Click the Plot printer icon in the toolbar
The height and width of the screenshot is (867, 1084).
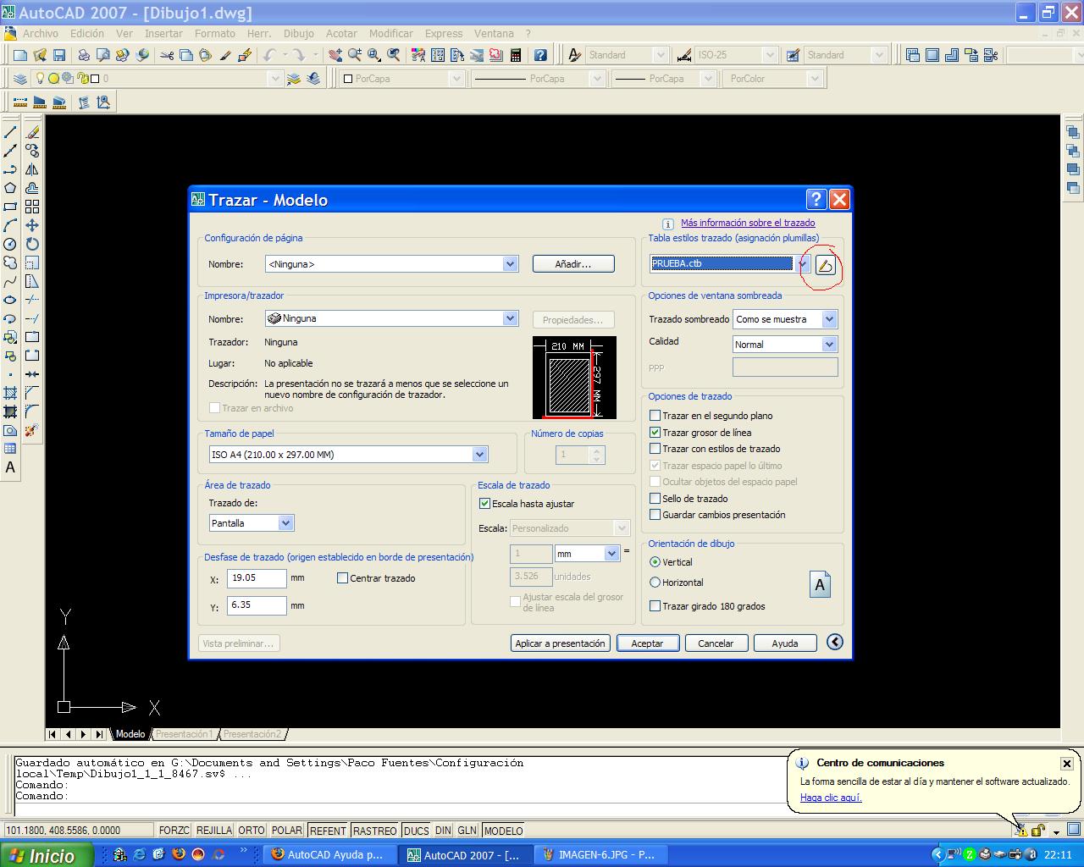[x=84, y=55]
